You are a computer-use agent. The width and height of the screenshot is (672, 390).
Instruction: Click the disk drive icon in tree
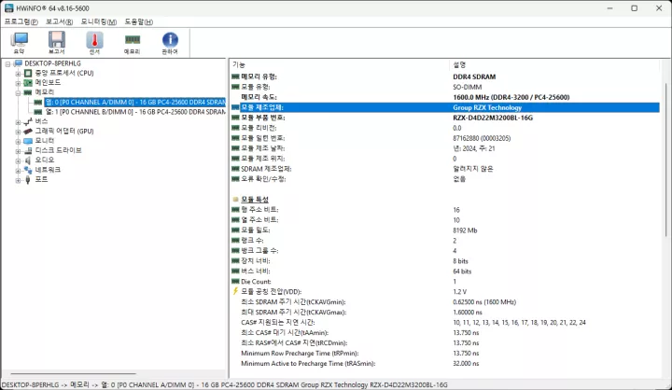tap(28, 150)
